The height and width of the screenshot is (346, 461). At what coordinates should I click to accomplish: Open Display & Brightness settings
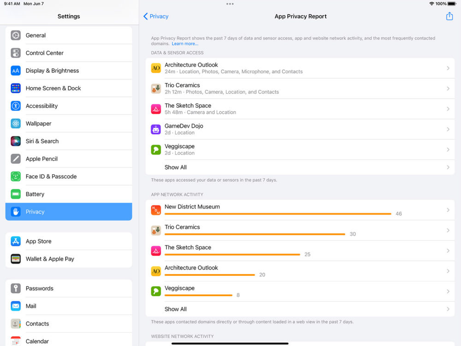[52, 71]
